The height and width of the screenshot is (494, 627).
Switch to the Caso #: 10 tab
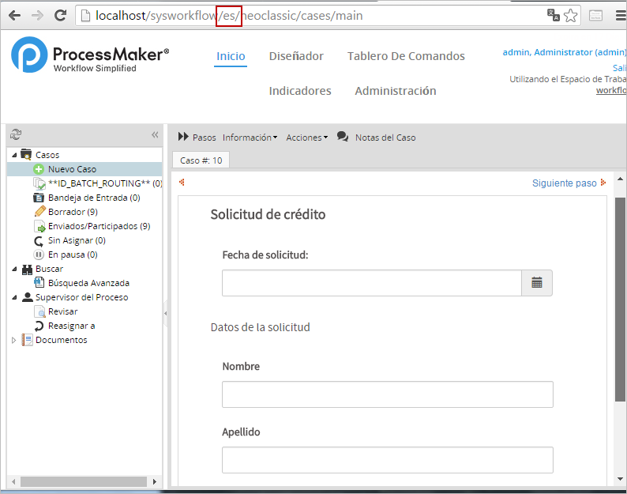pos(201,160)
